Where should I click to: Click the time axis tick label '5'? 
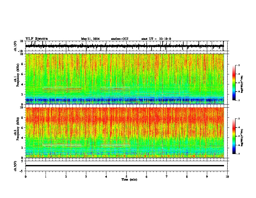(126, 177)
